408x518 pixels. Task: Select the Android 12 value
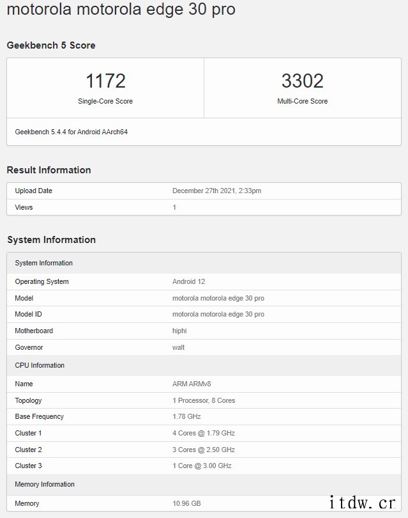pyautogui.click(x=188, y=281)
